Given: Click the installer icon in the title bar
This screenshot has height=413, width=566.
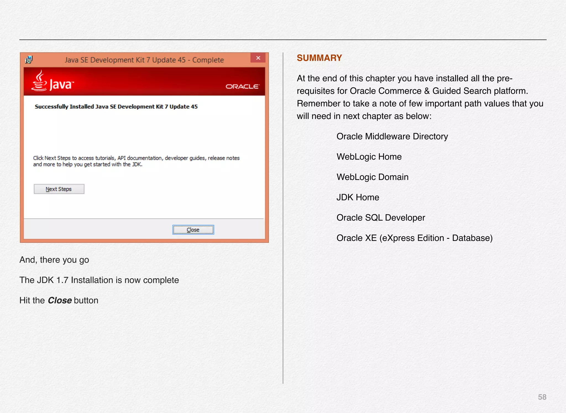Looking at the screenshot, I should point(29,59).
